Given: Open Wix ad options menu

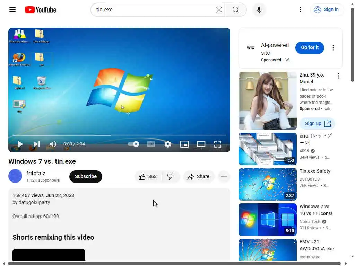Looking at the screenshot, I should (x=333, y=48).
